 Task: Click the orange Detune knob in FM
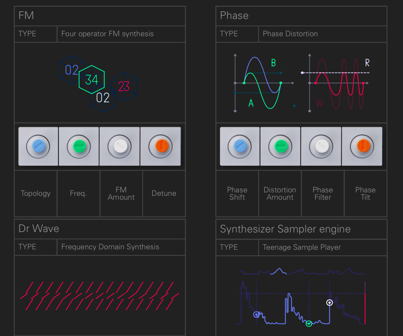click(x=161, y=146)
